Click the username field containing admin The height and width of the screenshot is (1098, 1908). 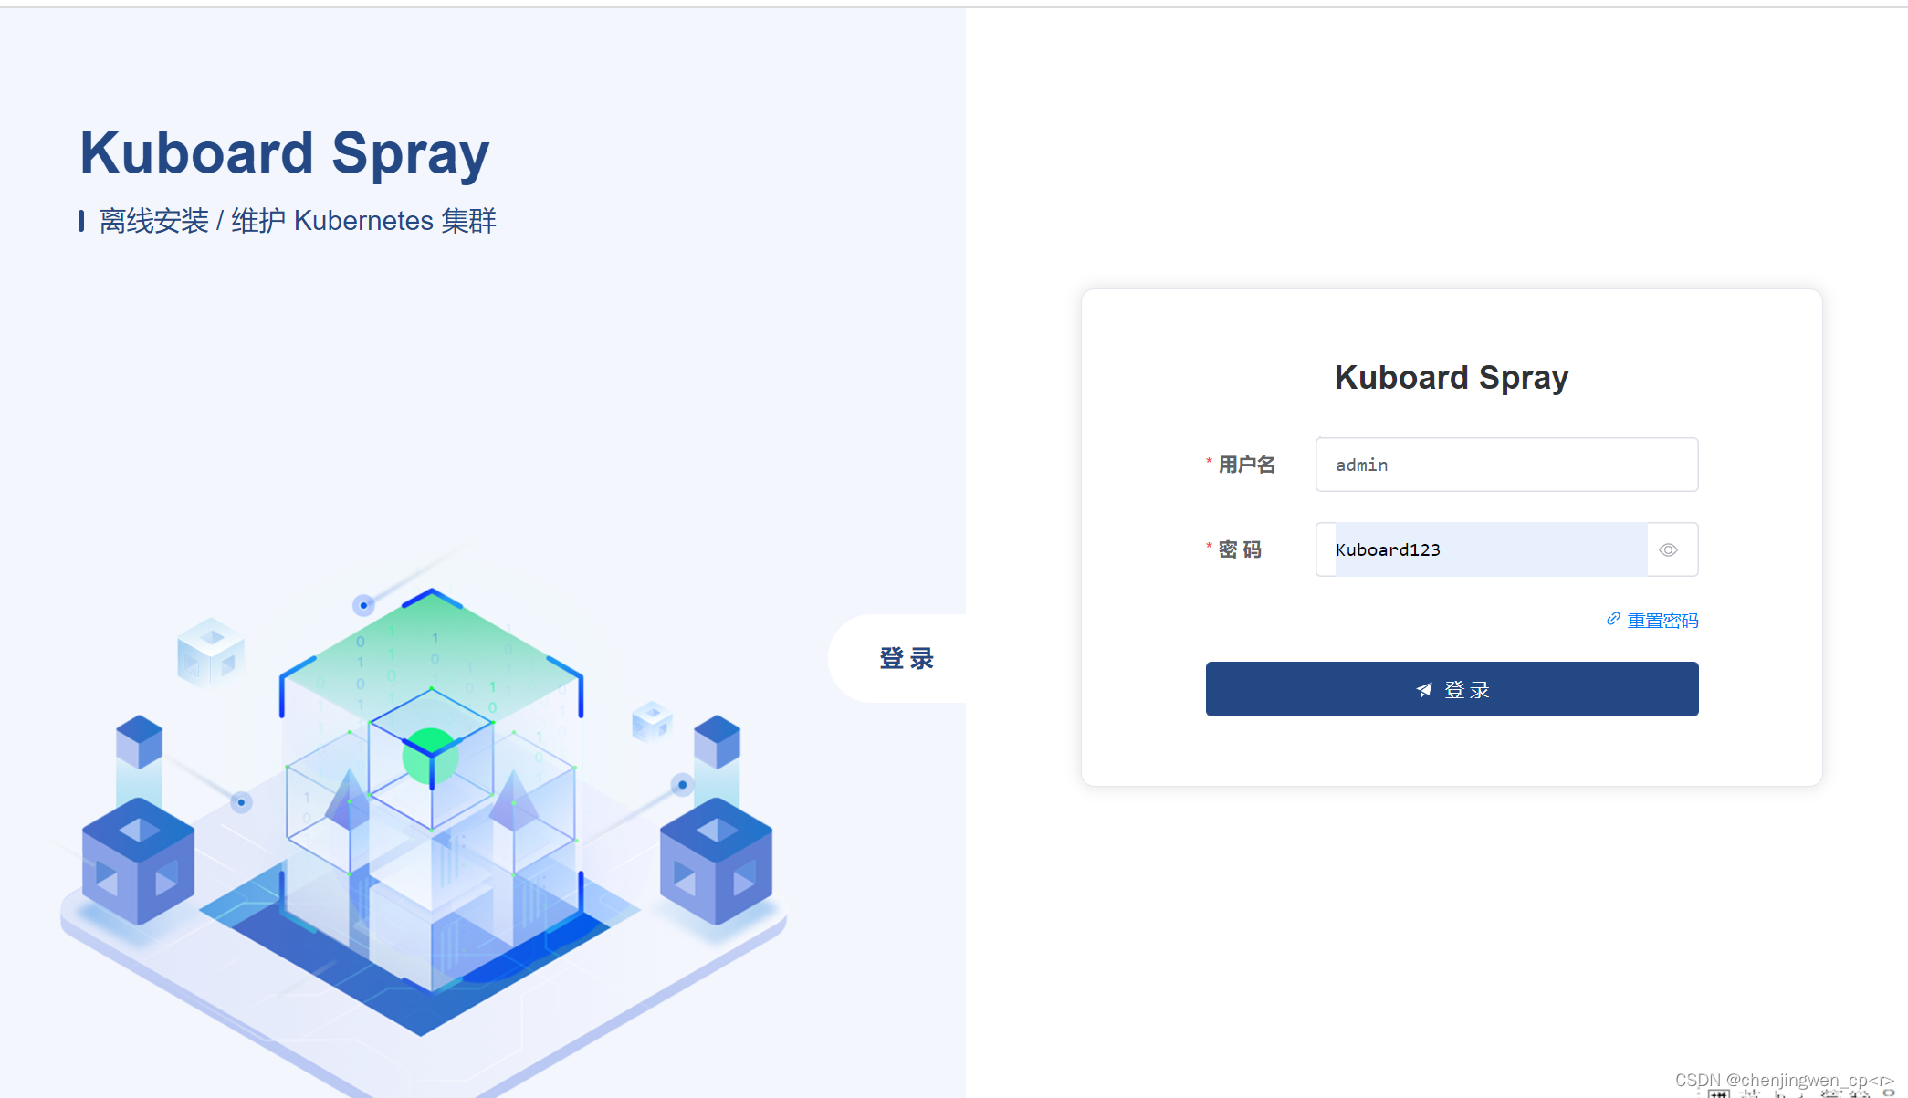[x=1506, y=465]
